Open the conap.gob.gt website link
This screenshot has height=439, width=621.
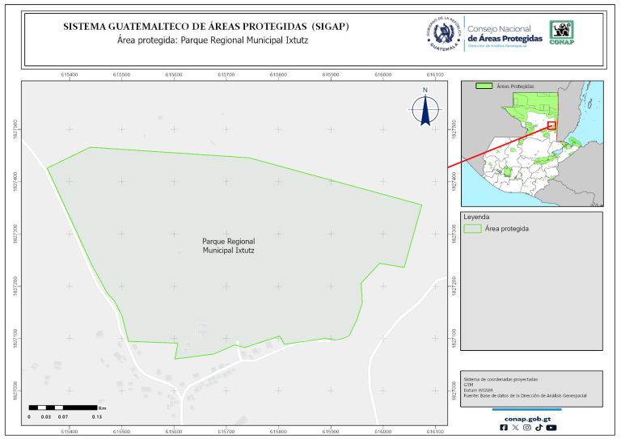tap(527, 418)
